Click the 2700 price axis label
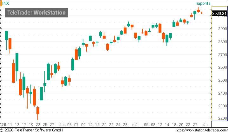The width and height of the screenshot is (228, 133). [x=223, y=55]
